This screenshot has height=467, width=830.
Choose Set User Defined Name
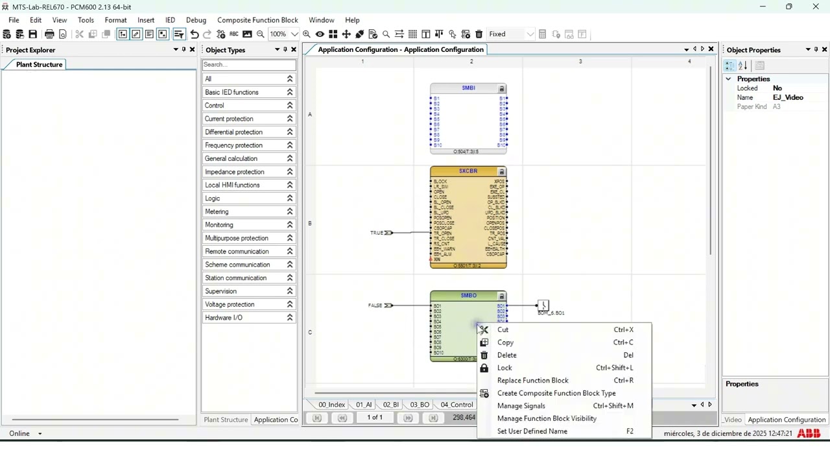[x=564, y=431]
